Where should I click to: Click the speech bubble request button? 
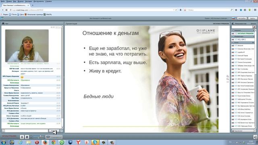coord(54,137)
